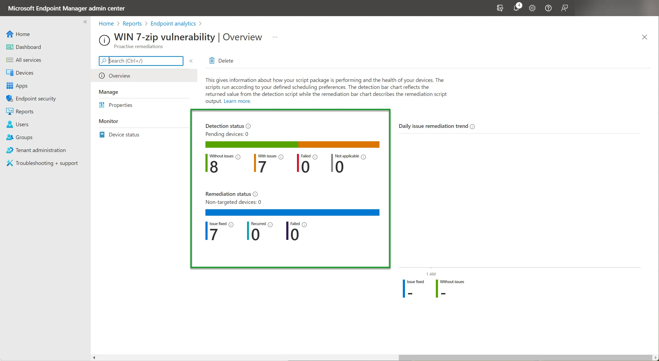Click the Endpoint analytics breadcrumb link
This screenshot has width=659, height=361.
pos(173,24)
